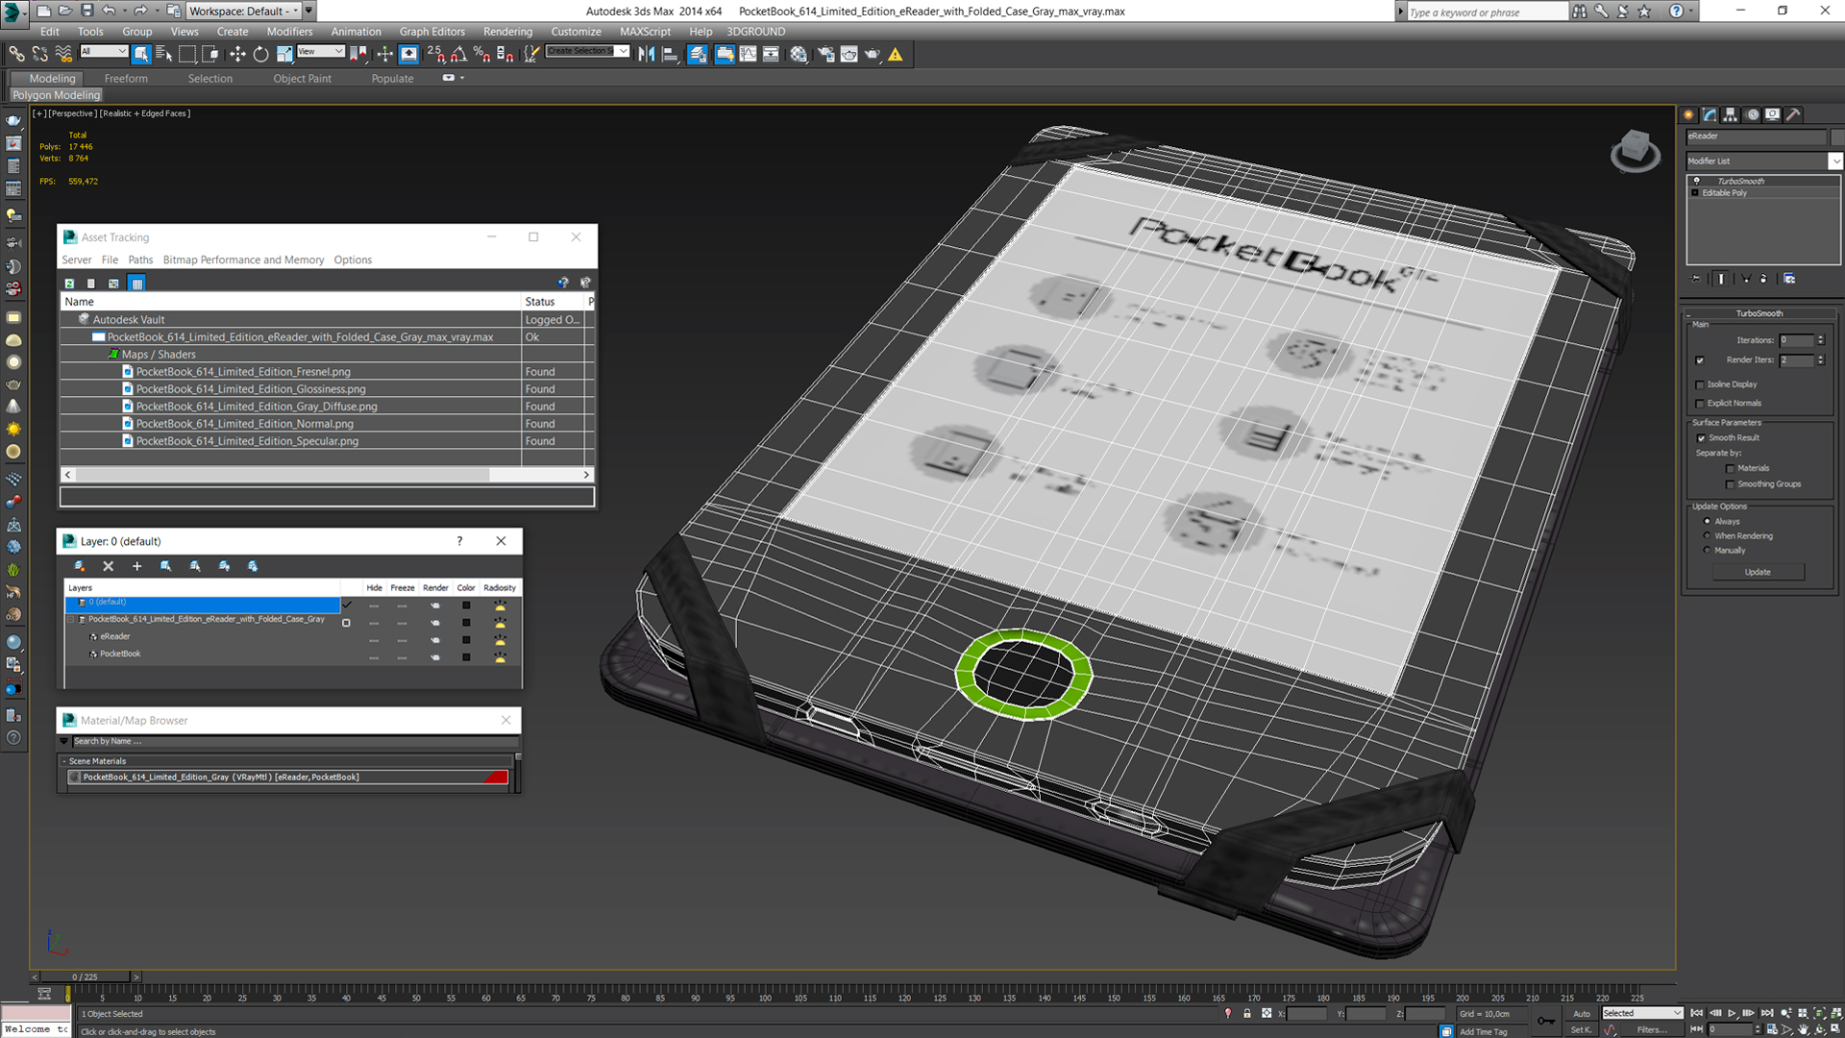Switch to Freeform ribbon tab
Screen dimensions: 1845x1038
coord(126,79)
